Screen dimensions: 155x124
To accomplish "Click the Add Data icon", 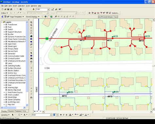I will pos(34,9).
